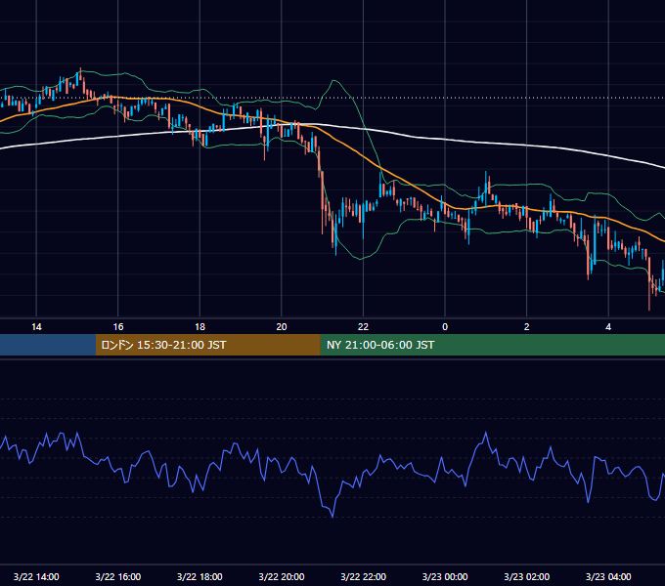Click the blue session band before London
This screenshot has width=665, height=586.
click(x=48, y=345)
